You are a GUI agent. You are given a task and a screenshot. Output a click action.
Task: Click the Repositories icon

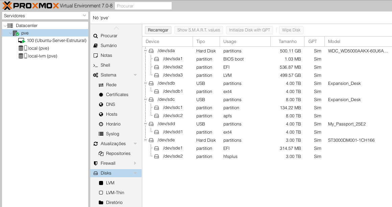click(x=101, y=154)
